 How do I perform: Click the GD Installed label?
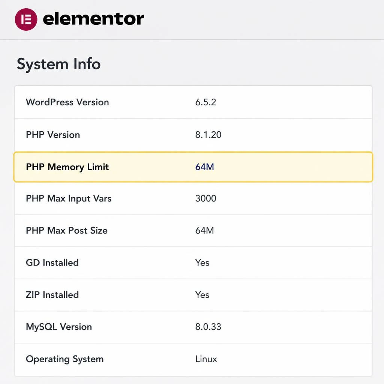click(x=52, y=262)
